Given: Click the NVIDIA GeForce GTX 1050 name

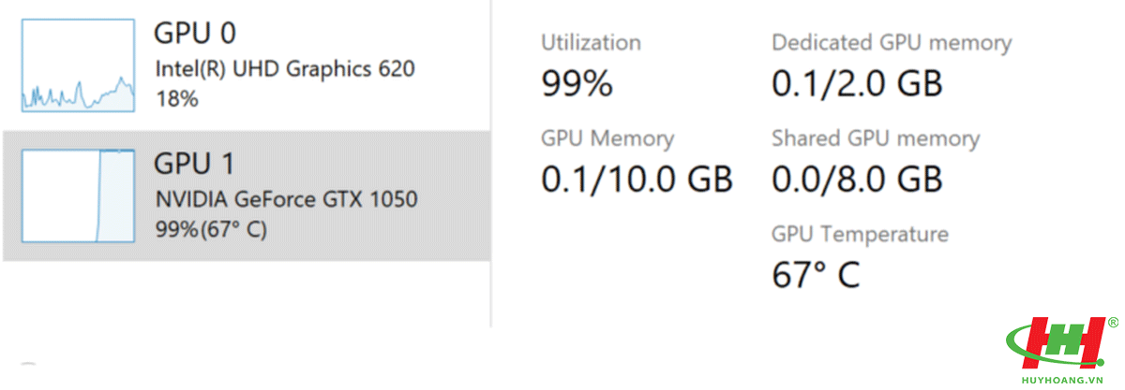Looking at the screenshot, I should coord(286,199).
